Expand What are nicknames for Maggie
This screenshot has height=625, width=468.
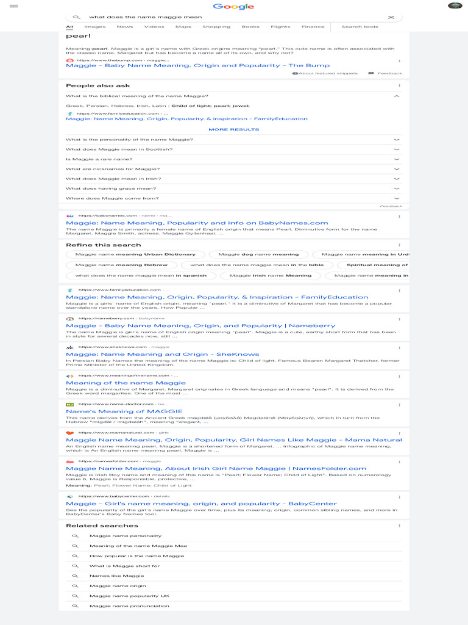pos(234,169)
